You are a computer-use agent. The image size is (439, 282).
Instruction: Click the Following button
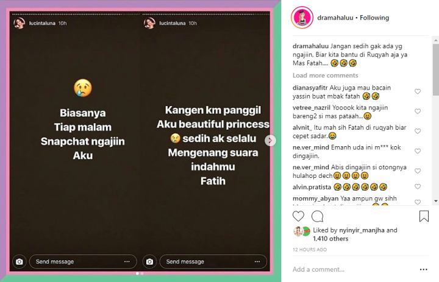[374, 18]
